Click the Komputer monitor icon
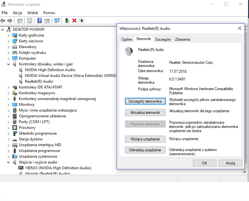249x201 pixels. point(15,58)
